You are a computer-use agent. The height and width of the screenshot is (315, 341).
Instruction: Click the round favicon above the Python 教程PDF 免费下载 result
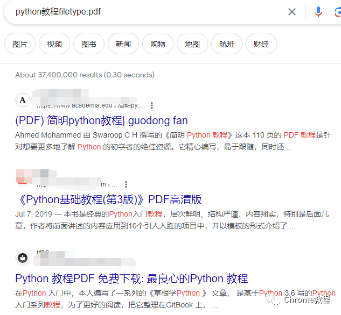click(23, 258)
